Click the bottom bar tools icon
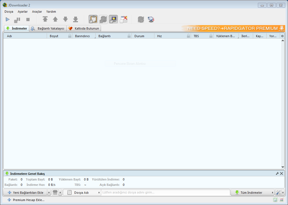288x205 pixels. click(278, 193)
